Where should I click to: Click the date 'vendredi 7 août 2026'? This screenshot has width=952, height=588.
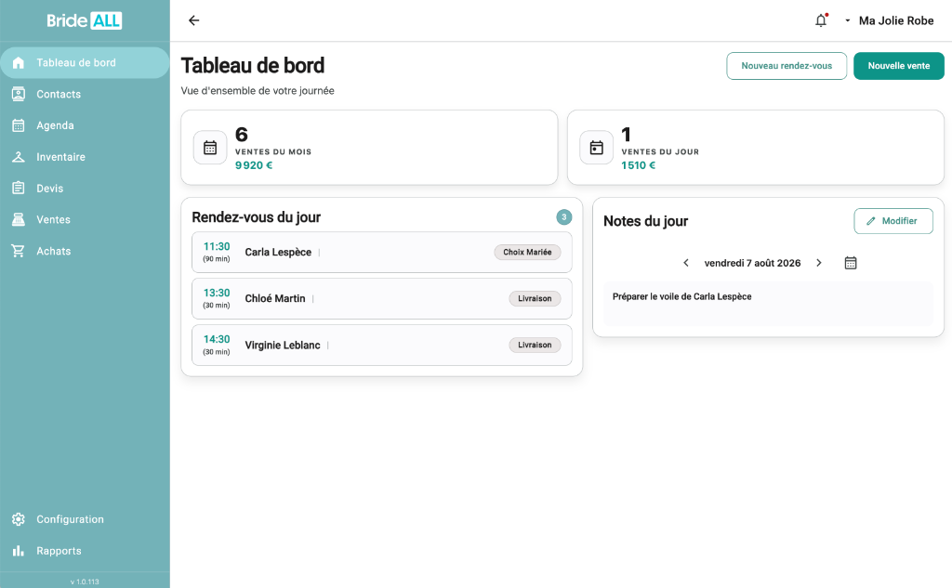(752, 263)
